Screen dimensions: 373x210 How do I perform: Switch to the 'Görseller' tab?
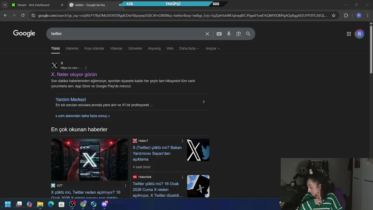135,48
